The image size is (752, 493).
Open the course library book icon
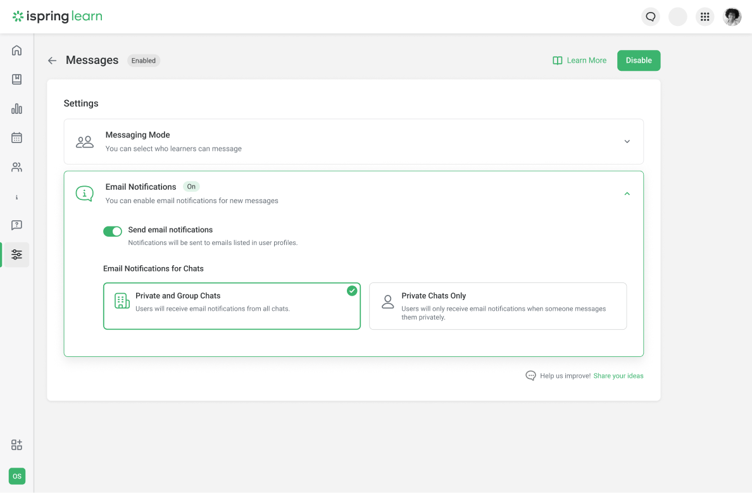tap(16, 80)
